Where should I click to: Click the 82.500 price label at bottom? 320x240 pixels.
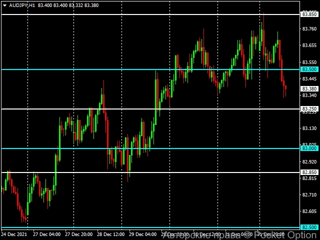coord(309,227)
